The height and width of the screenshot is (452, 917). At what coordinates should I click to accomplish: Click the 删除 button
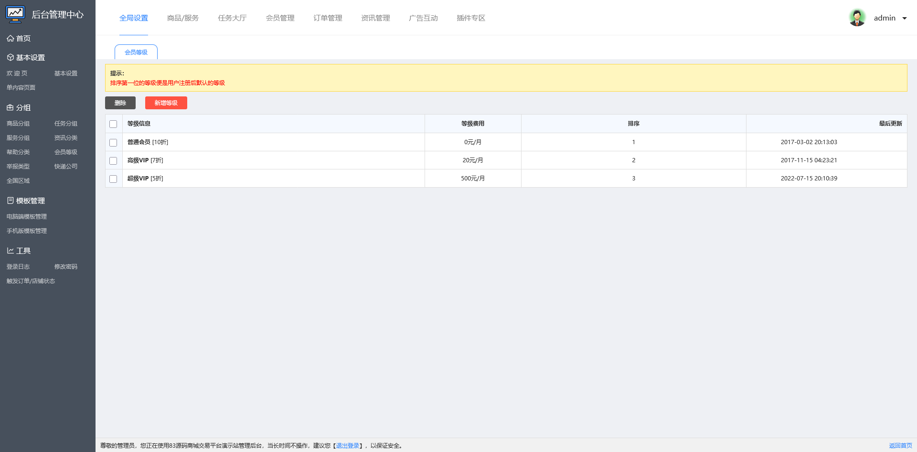coord(120,103)
